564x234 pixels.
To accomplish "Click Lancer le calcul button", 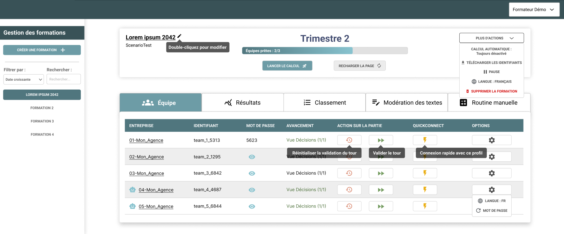I will click(287, 66).
